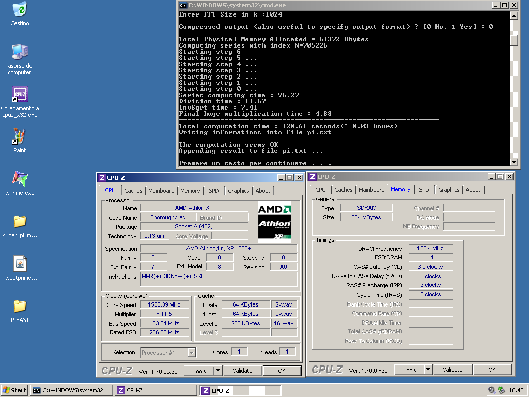Select the PIFAST folder icon
Viewport: 529px width, 397px height.
pyautogui.click(x=20, y=306)
